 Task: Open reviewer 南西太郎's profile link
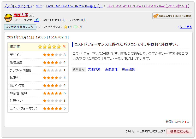coord(21,15)
